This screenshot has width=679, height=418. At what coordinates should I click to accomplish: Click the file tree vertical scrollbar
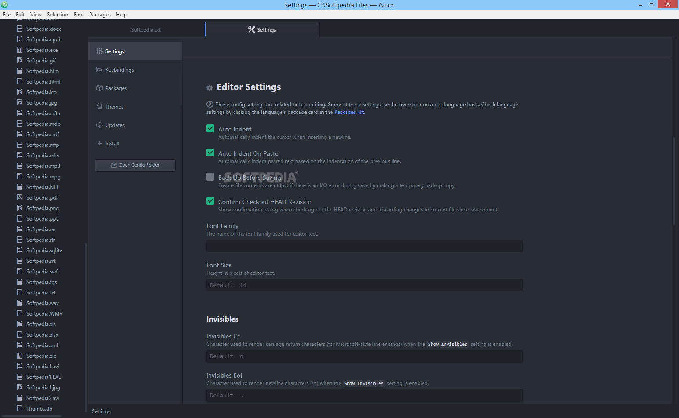pos(85,327)
